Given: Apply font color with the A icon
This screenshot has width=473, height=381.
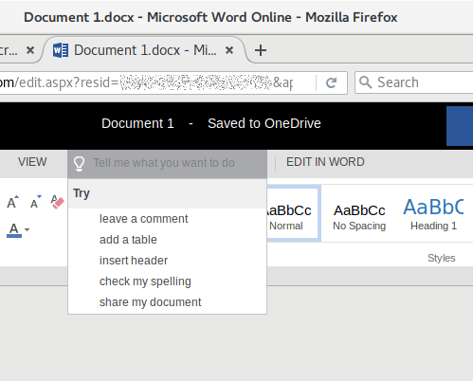Looking at the screenshot, I should click(x=14, y=229).
